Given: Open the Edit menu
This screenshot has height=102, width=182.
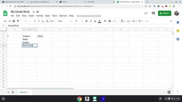Looking at the screenshot, I should [x=18, y=16].
